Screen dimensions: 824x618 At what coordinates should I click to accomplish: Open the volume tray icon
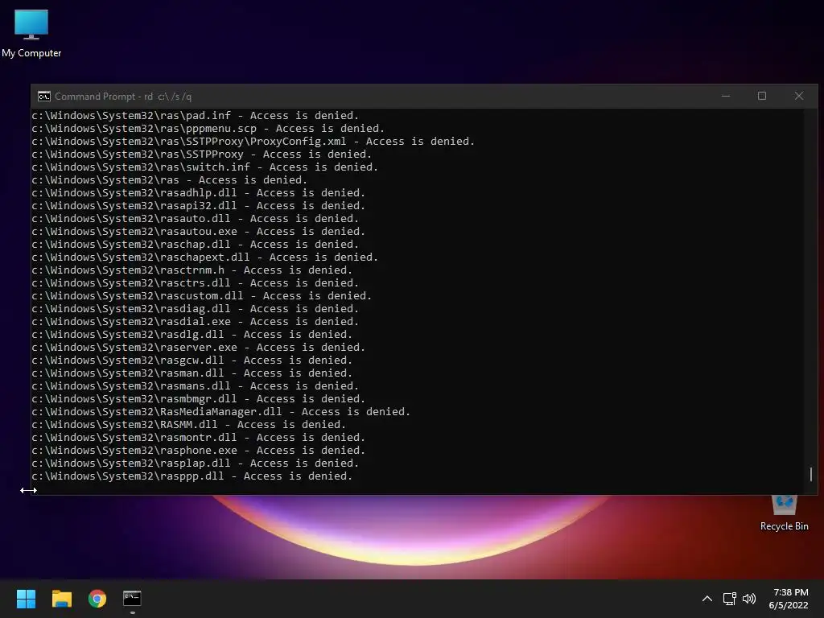point(749,599)
